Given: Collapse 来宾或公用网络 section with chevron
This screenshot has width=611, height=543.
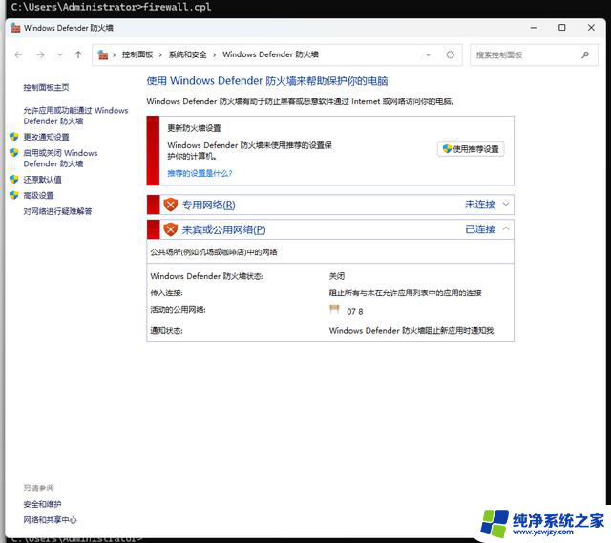Looking at the screenshot, I should (x=506, y=228).
